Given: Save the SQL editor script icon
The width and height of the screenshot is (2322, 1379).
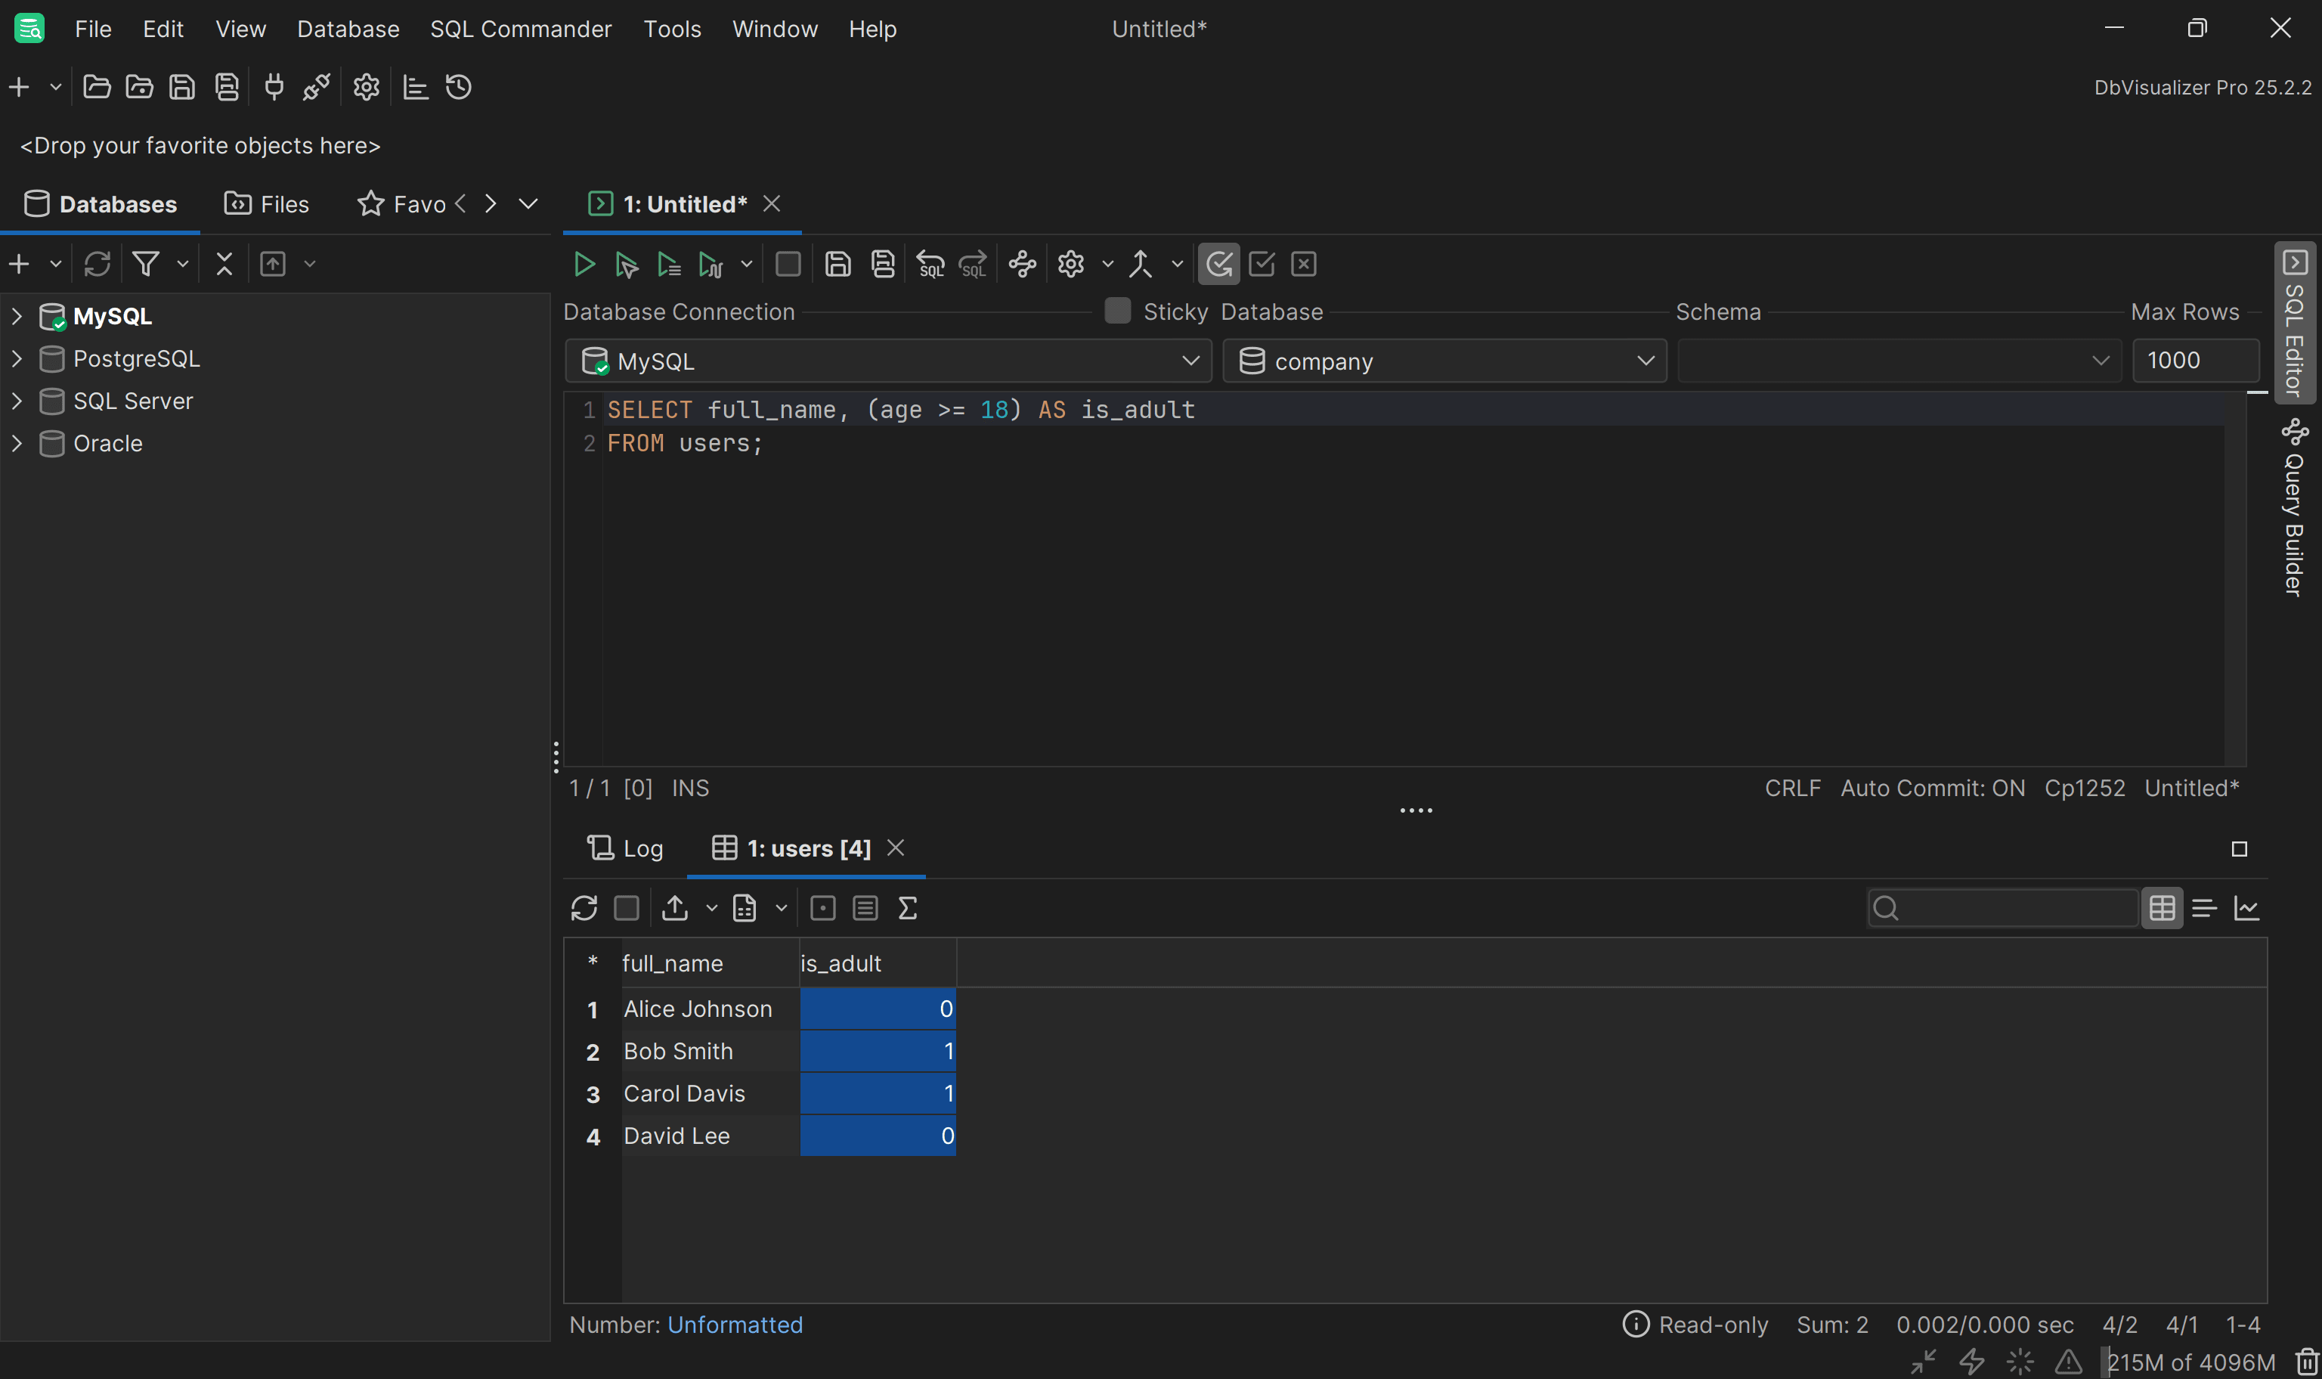Looking at the screenshot, I should click(x=837, y=265).
